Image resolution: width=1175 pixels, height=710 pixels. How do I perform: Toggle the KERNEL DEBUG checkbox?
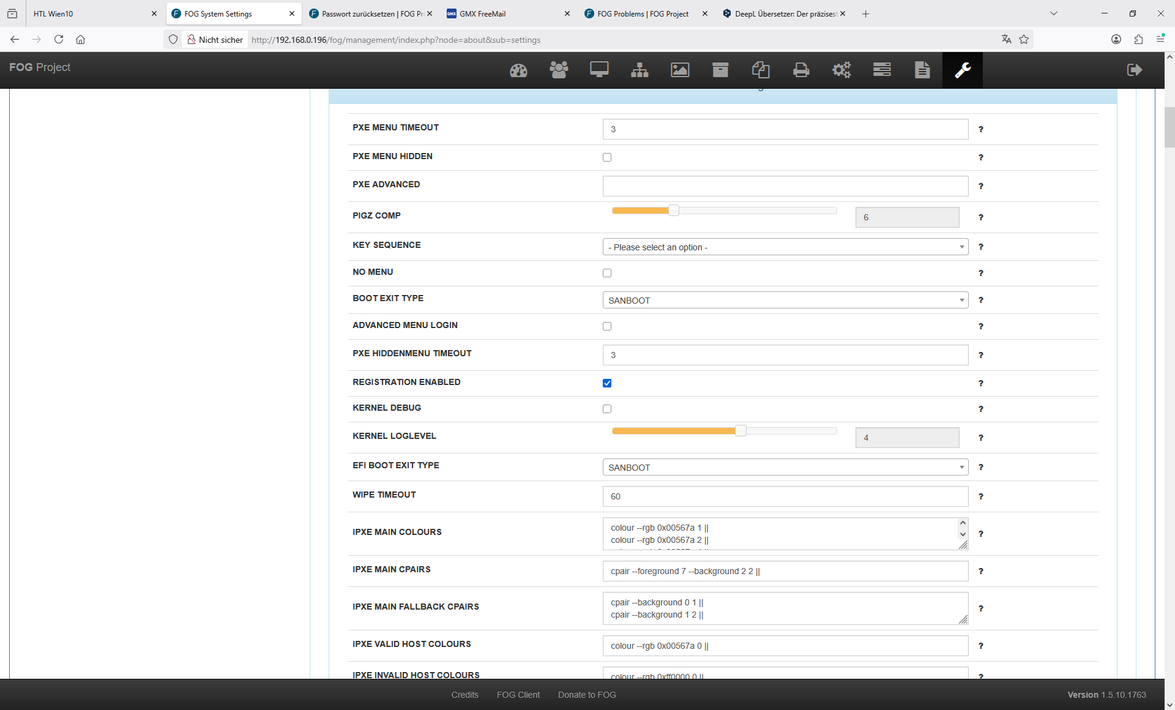(607, 409)
